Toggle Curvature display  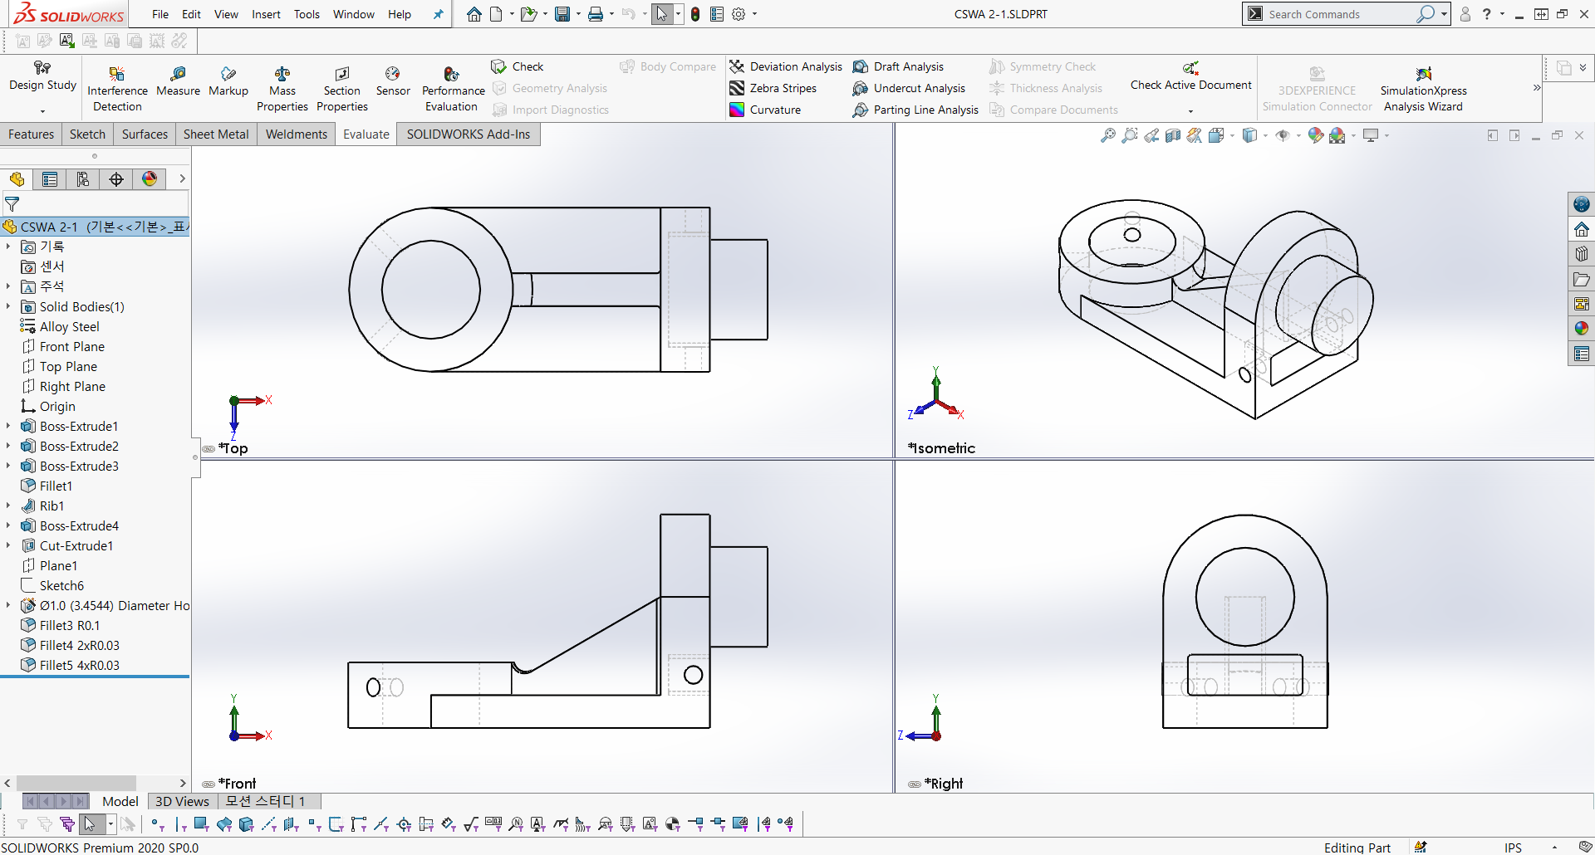click(765, 110)
